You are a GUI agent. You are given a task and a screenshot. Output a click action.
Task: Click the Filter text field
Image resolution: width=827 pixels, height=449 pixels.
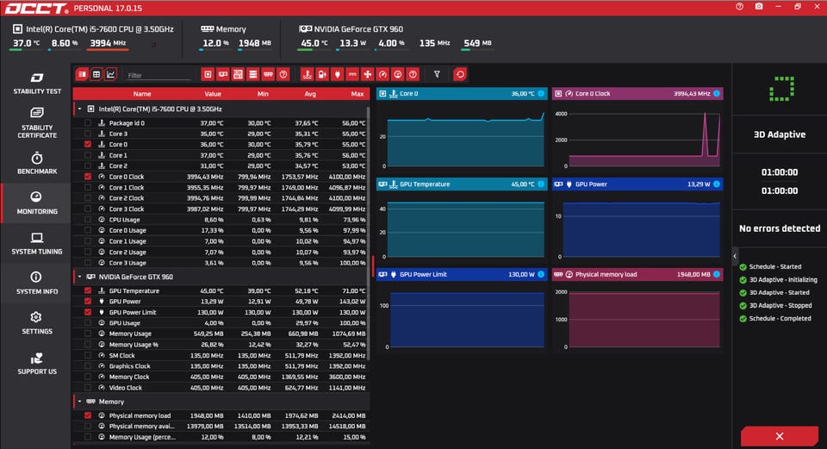tap(159, 76)
